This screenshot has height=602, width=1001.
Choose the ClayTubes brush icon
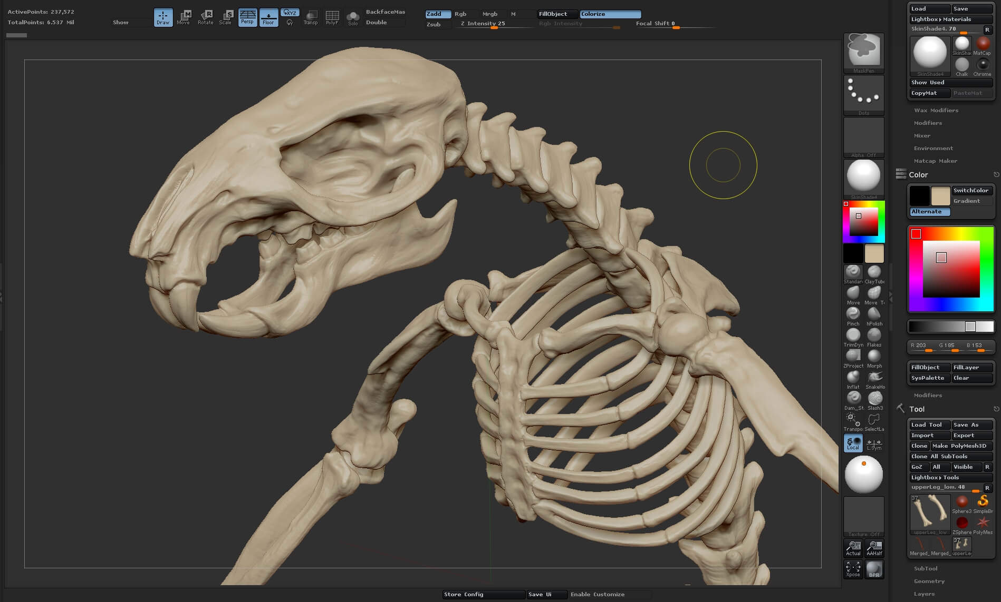pos(874,274)
